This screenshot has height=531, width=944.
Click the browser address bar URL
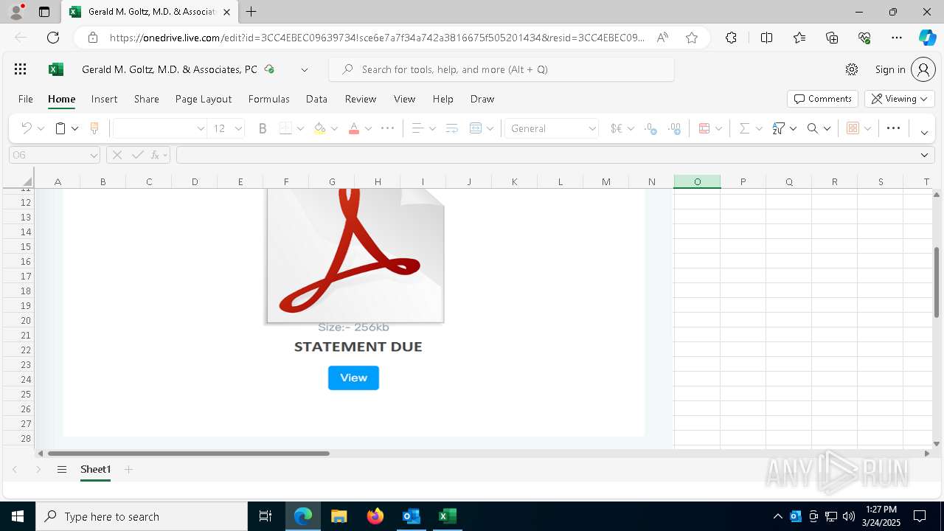click(x=377, y=38)
